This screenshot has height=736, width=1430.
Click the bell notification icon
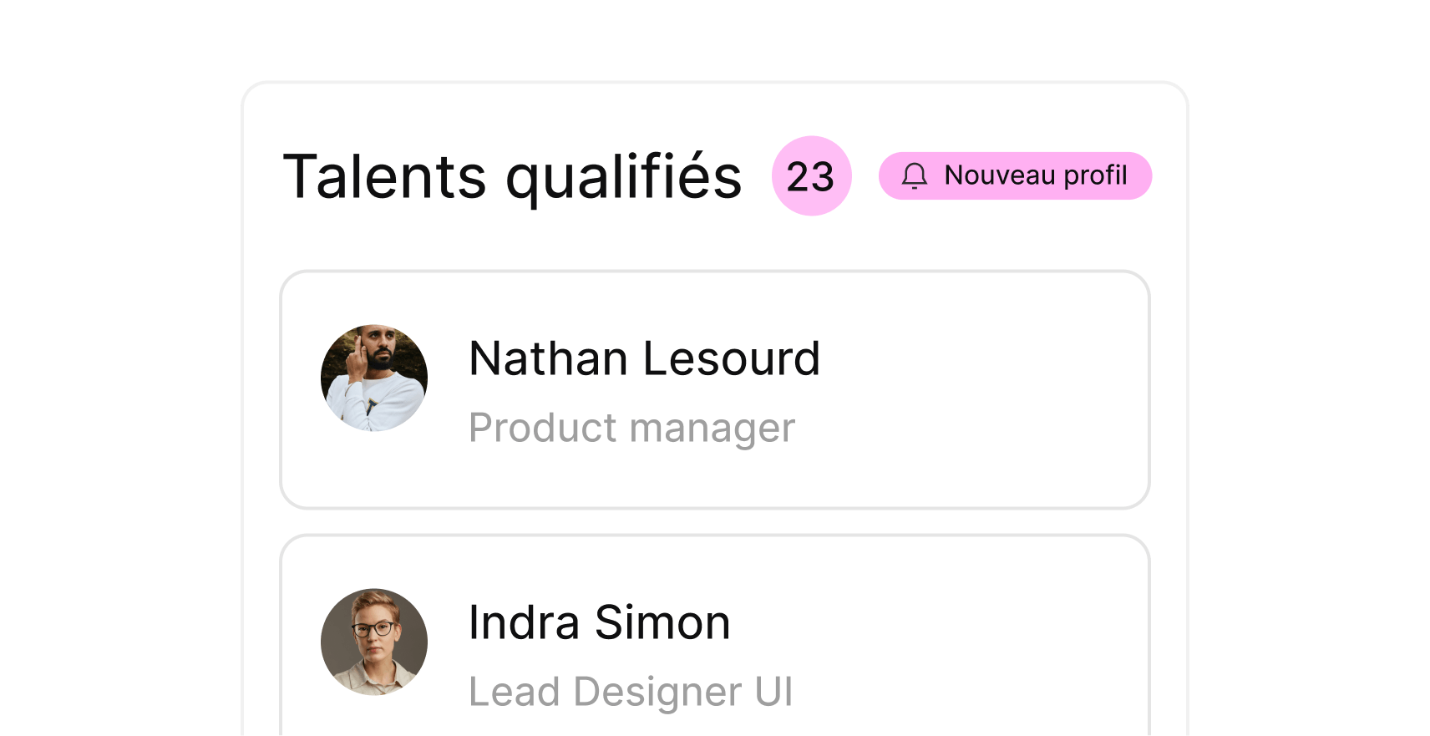915,176
